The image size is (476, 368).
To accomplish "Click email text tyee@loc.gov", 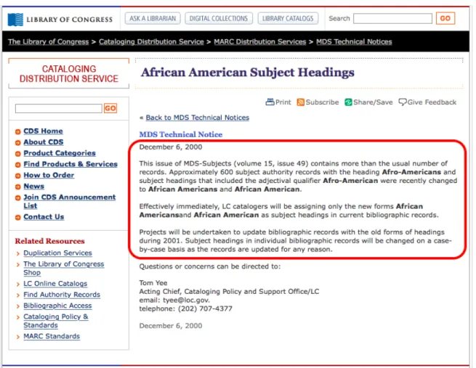I will pos(185,300).
